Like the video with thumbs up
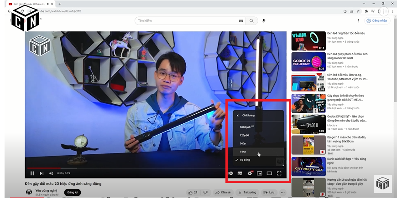Viewport: 397px width, 198px height. 193,193
